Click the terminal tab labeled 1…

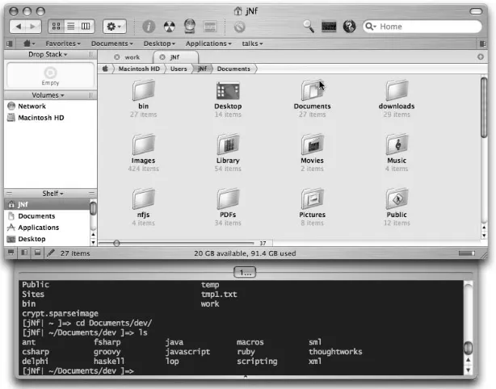(245, 273)
